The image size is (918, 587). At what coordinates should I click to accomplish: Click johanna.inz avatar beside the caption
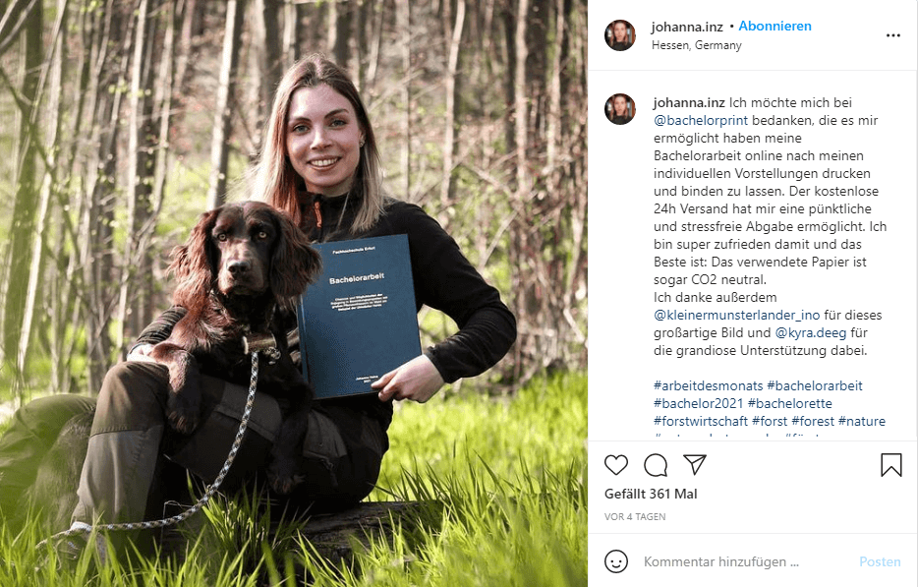(x=620, y=109)
